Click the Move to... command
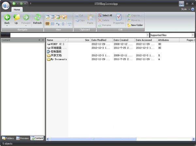 [135, 20]
